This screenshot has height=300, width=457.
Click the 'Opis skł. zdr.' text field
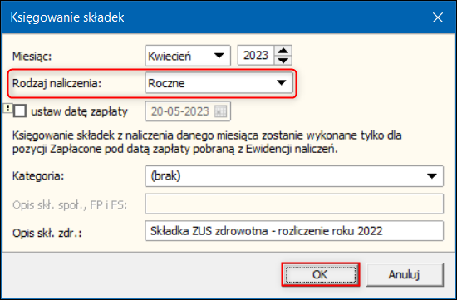[294, 231]
